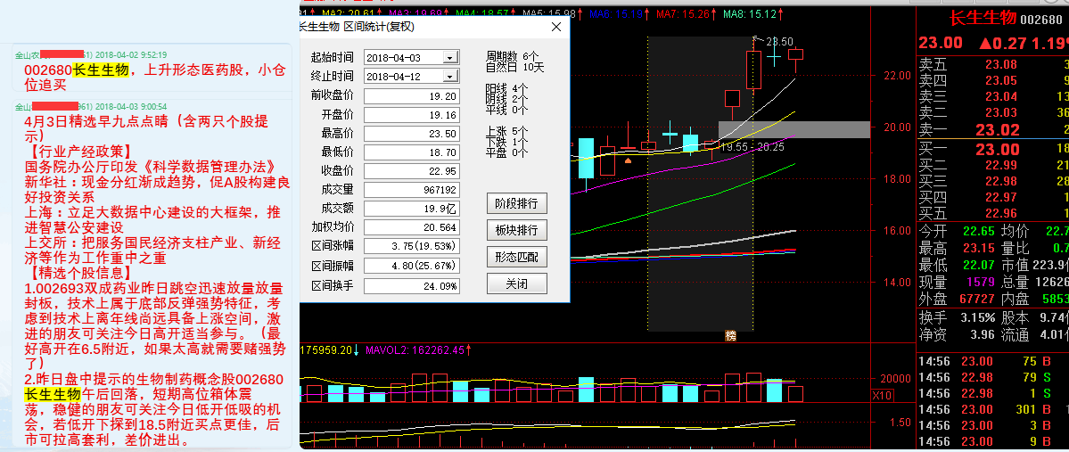1069x452 pixels.
Task: Click the 区间振幅 field showing 4.80(25.67%)
Action: coord(412,265)
